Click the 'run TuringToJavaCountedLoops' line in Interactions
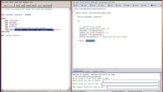Image resolution: width=163 pixels, height=92 pixels. click(87, 77)
